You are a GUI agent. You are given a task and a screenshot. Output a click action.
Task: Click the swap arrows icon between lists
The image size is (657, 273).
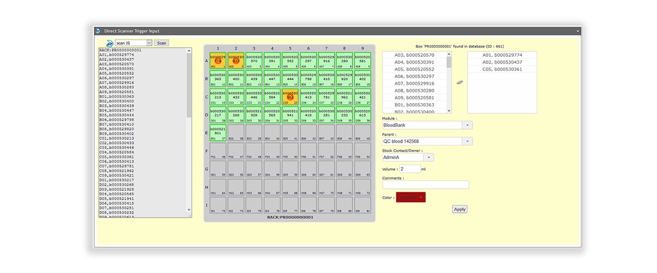[459, 82]
